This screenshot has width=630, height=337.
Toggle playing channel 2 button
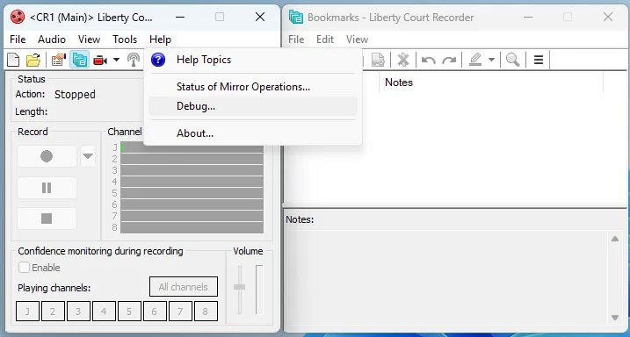(x=53, y=312)
